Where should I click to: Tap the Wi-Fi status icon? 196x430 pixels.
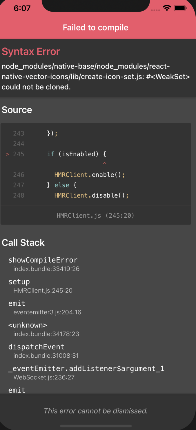tap(167, 8)
